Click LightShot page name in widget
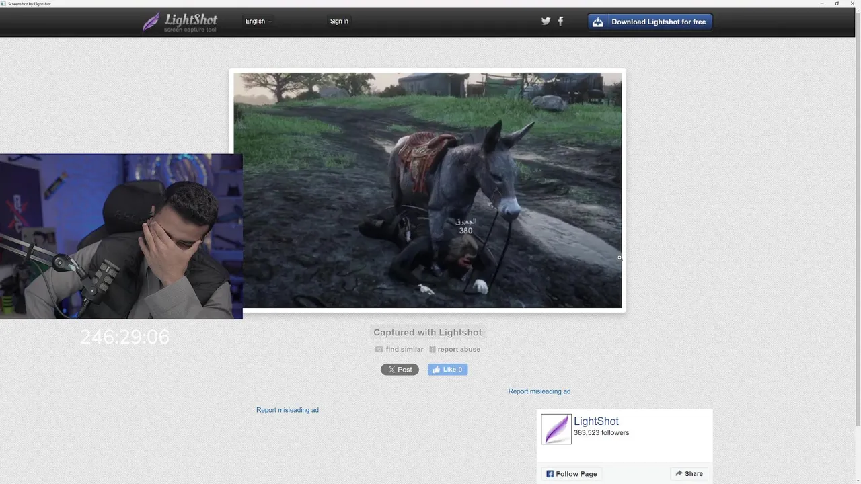The width and height of the screenshot is (861, 484). coord(596,421)
